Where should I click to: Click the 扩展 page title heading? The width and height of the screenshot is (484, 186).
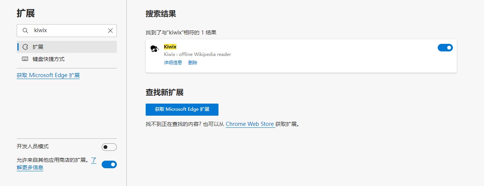26,13
